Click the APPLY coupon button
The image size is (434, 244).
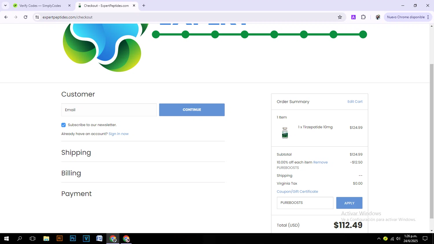(349, 203)
